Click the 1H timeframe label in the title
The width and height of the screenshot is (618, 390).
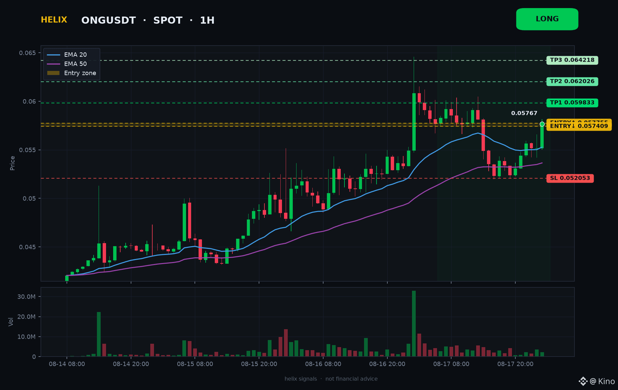point(207,20)
